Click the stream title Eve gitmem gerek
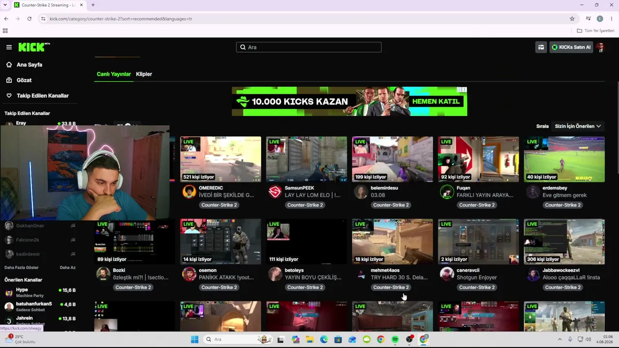619x348 pixels. click(564, 195)
